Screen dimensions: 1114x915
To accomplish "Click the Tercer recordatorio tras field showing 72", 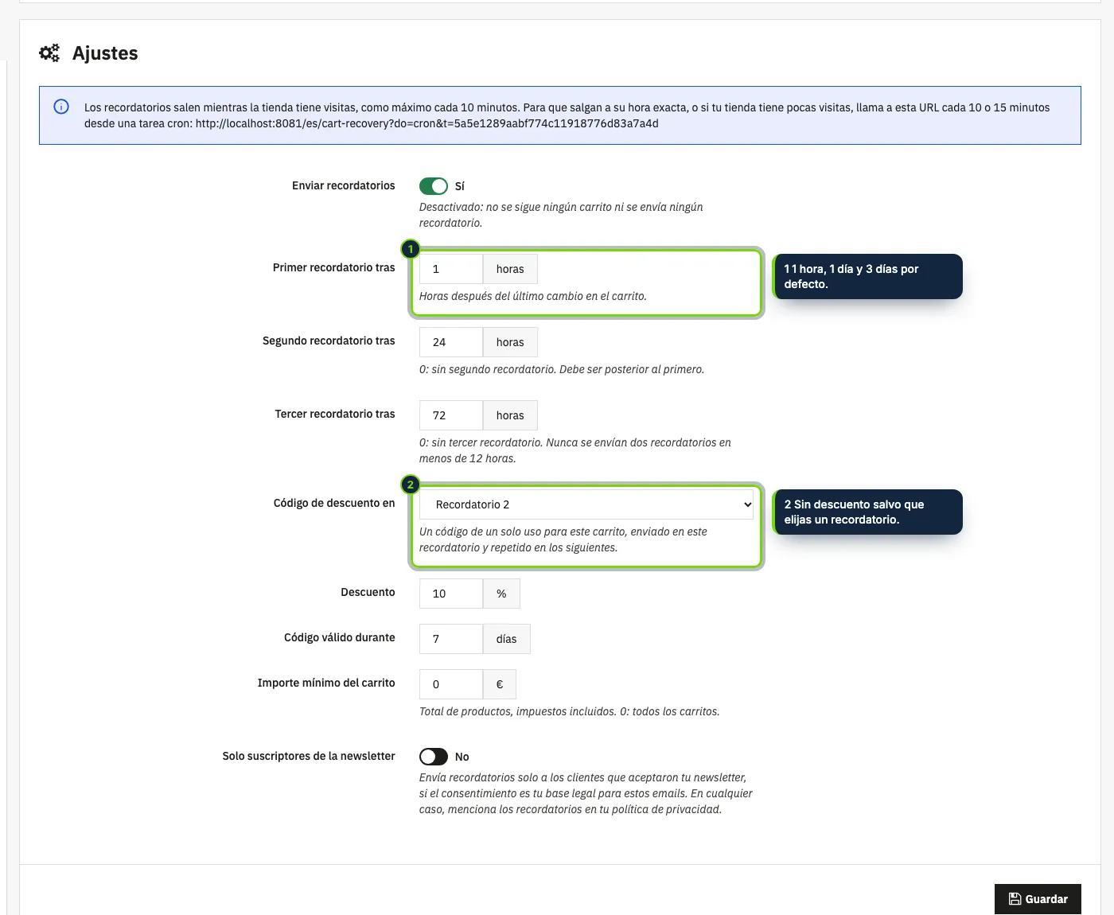I will tap(451, 415).
